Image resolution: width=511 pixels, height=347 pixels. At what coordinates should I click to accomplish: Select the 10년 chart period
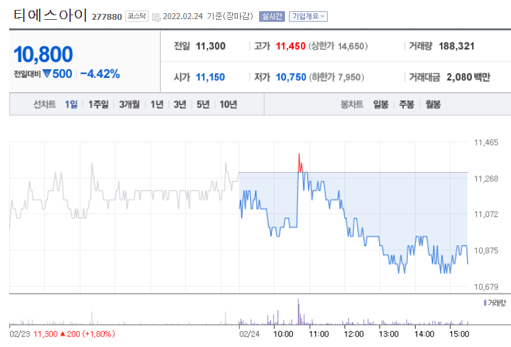tap(228, 104)
